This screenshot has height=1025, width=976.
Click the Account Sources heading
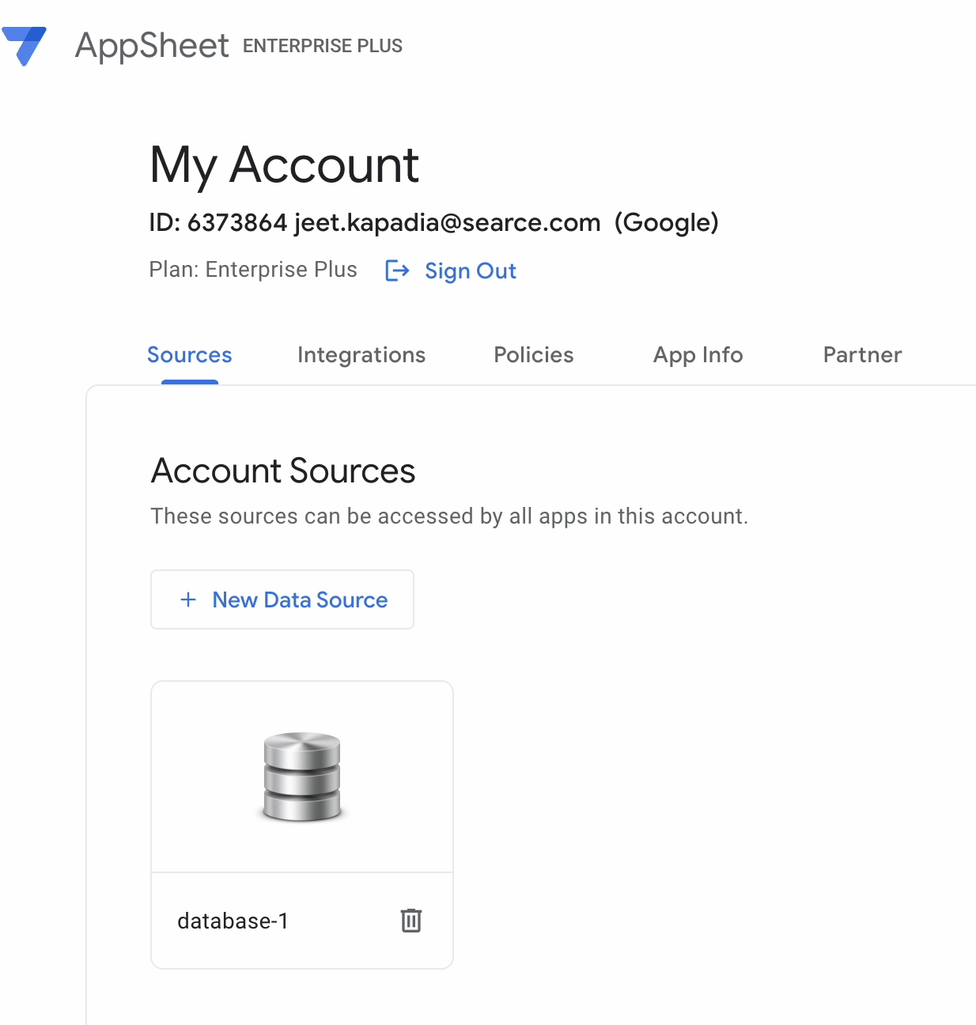(282, 471)
